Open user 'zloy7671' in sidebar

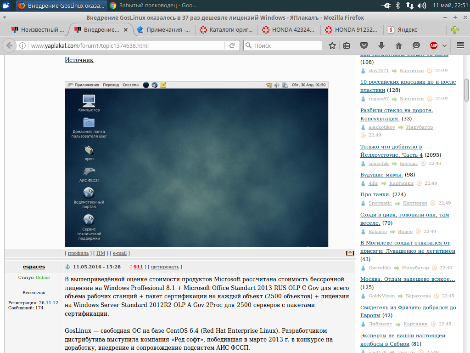pos(378,70)
